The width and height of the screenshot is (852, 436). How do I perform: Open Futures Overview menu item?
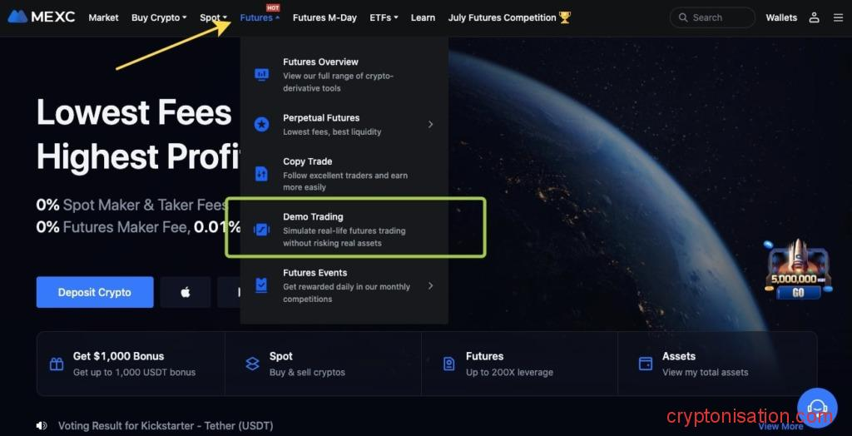[344, 75]
